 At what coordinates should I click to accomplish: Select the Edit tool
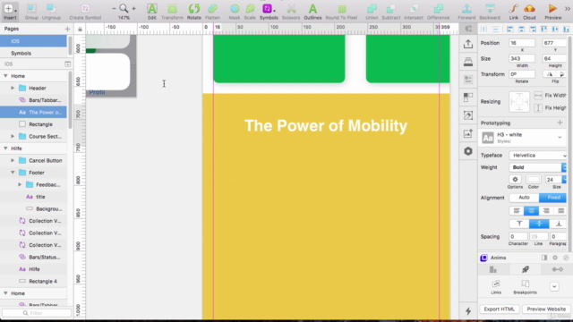coord(152,12)
